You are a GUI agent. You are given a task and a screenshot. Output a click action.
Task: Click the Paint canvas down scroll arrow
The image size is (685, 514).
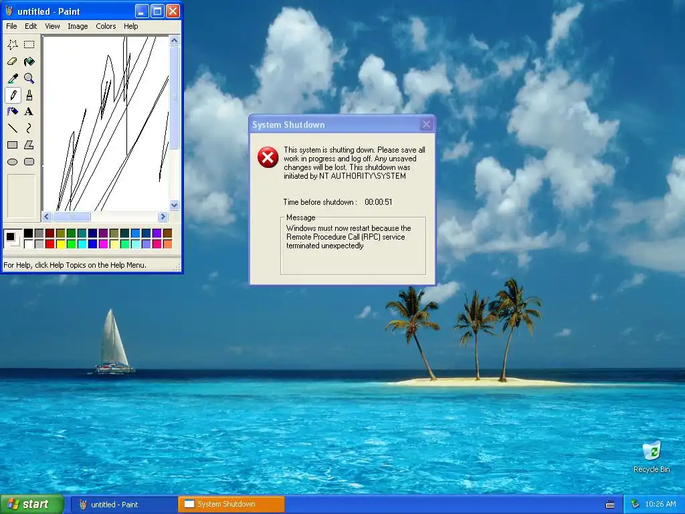(175, 205)
